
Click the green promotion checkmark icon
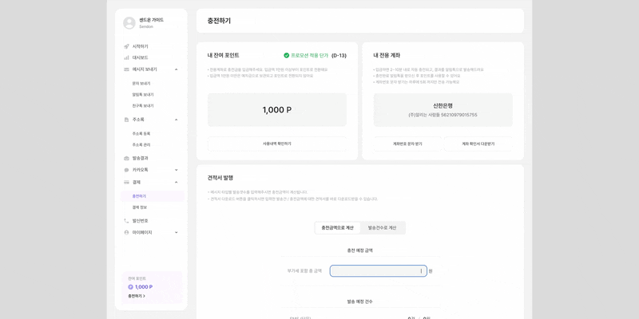click(287, 56)
